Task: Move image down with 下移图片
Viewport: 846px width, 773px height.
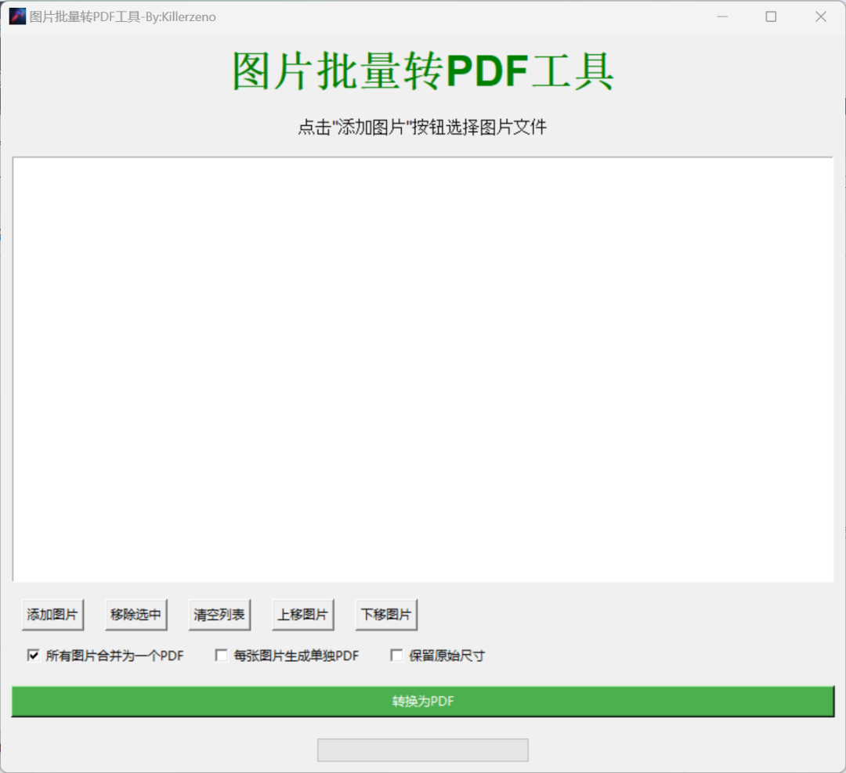Action: click(x=386, y=615)
